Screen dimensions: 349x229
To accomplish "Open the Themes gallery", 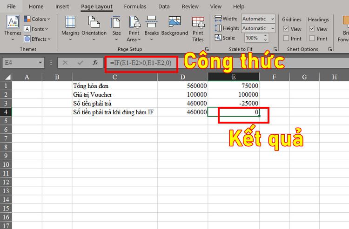I will [x=13, y=28].
